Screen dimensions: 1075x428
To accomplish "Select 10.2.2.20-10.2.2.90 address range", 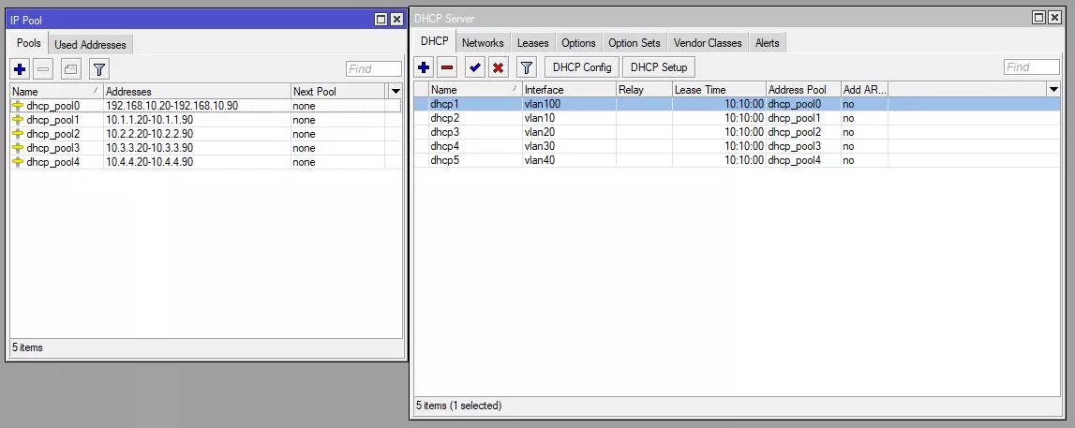I will (149, 134).
